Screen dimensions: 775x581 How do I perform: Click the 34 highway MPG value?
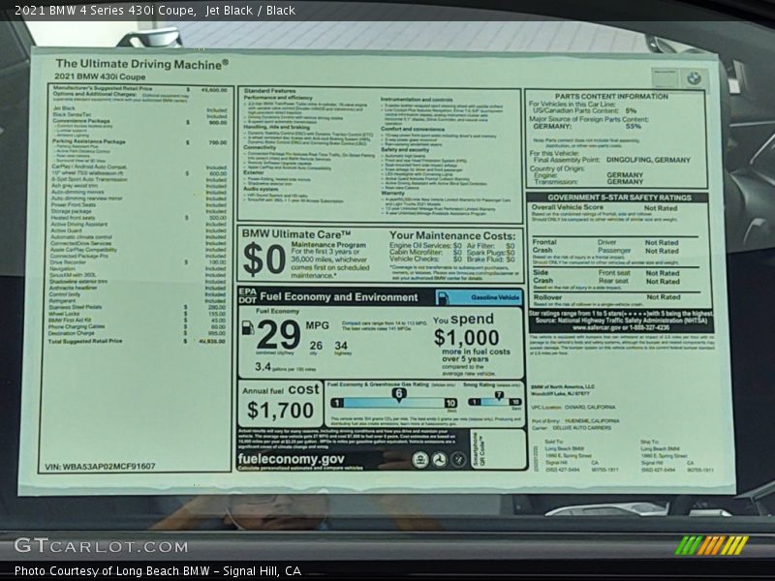(x=341, y=346)
